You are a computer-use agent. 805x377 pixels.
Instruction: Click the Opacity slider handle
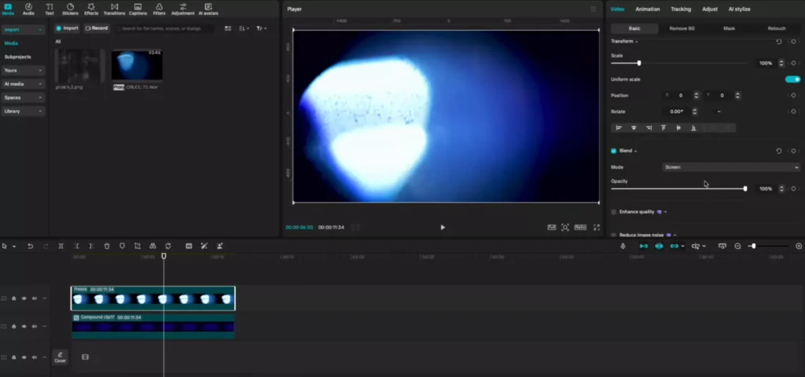click(x=745, y=188)
